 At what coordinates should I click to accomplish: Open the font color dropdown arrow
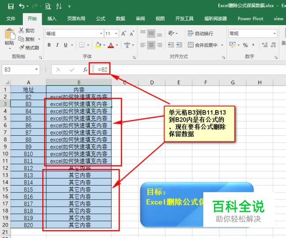[x=117, y=45]
